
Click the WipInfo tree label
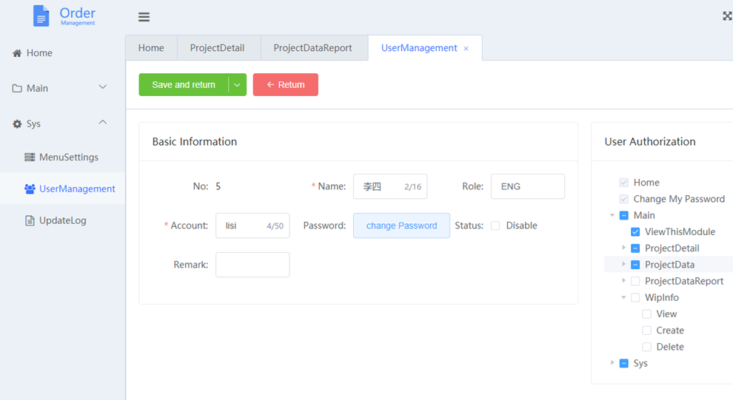[661, 298]
